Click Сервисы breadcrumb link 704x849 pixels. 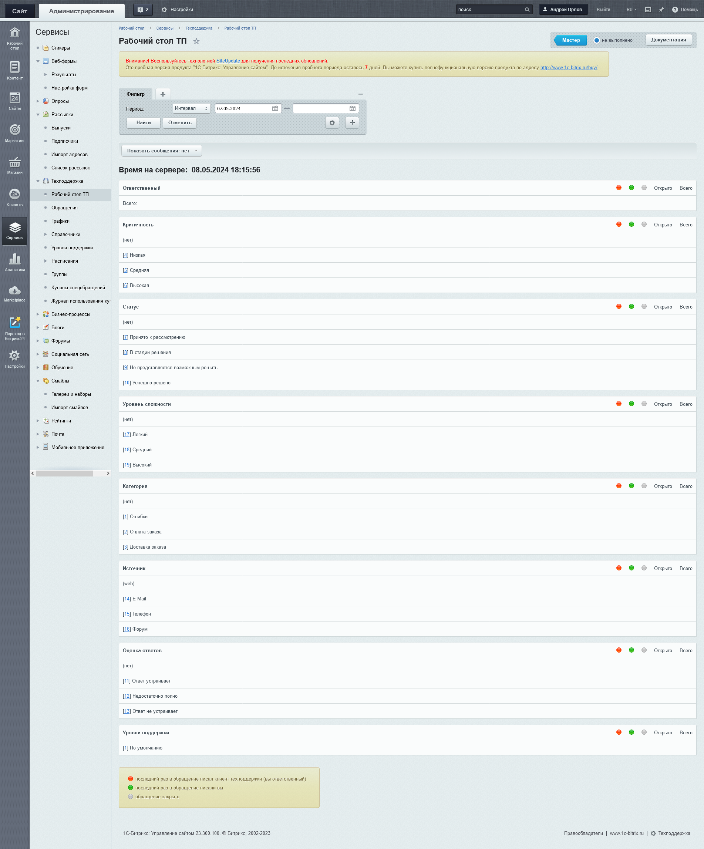click(165, 28)
